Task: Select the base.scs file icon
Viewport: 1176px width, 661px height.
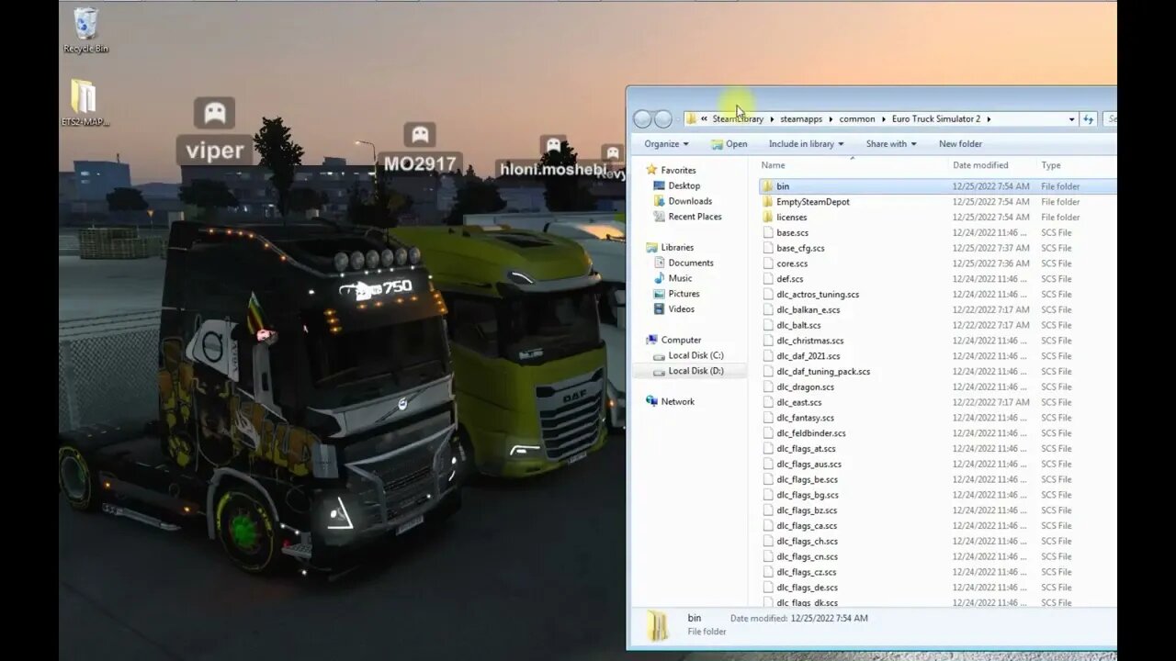Action: point(767,233)
